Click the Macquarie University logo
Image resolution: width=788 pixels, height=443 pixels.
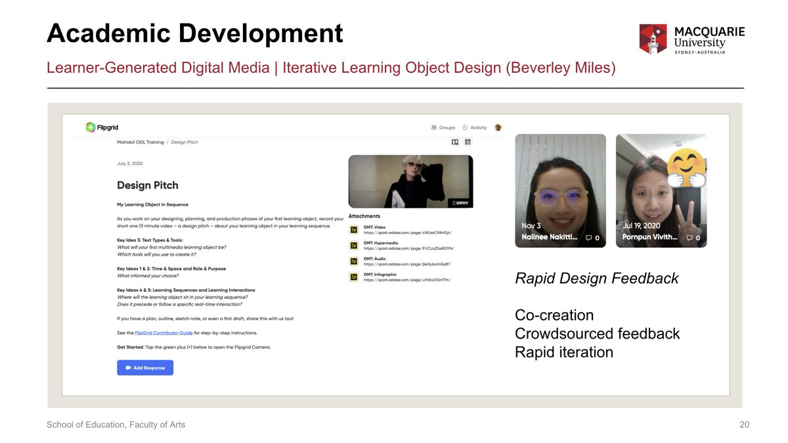click(692, 39)
